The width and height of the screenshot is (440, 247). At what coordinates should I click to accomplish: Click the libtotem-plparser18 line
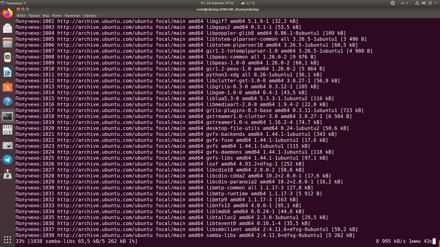187,45
